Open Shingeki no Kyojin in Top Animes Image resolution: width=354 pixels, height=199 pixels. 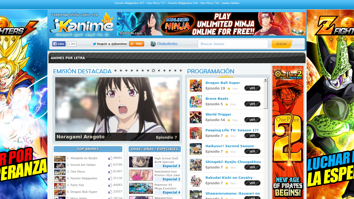pyautogui.click(x=82, y=158)
